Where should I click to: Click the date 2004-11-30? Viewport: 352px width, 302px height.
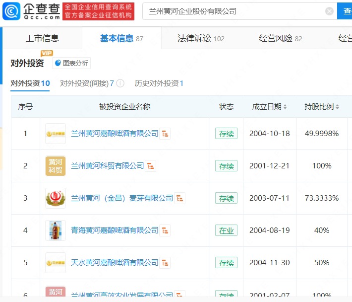coord(269,263)
